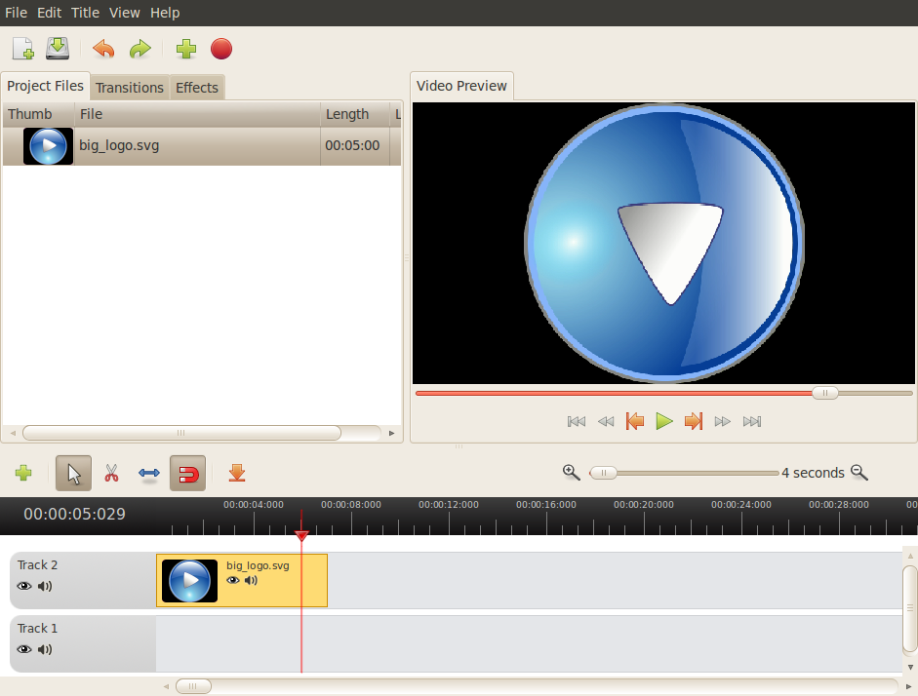The height and width of the screenshot is (696, 918).
Task: Click the red Record button in toolbar
Action: tap(221, 49)
